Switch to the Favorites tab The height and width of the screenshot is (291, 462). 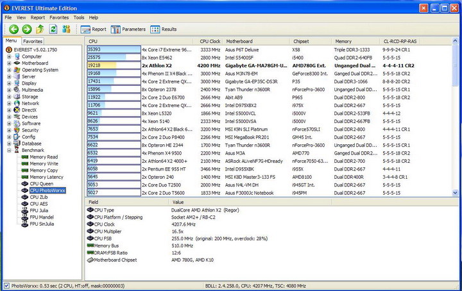pos(33,41)
